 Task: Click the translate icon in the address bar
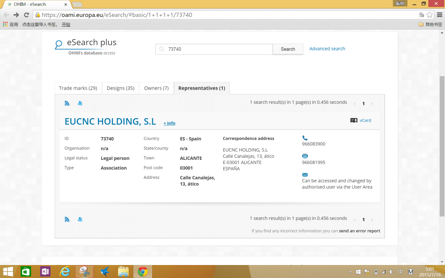[421, 15]
